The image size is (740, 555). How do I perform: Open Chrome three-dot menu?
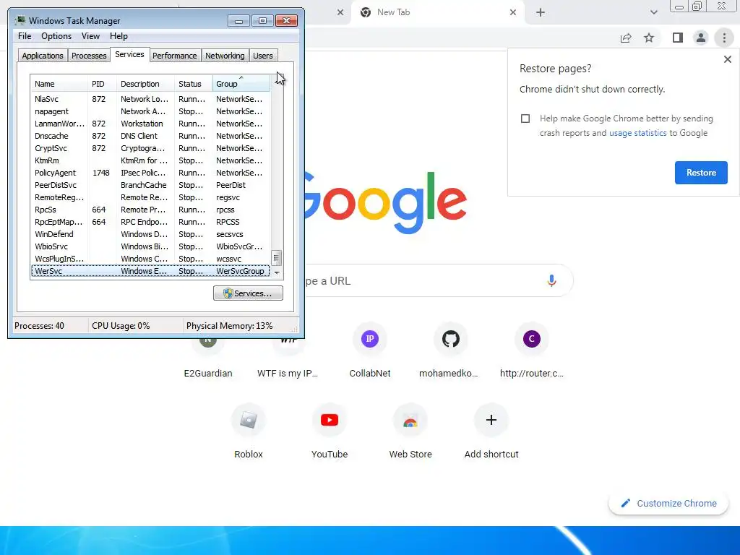coord(724,38)
